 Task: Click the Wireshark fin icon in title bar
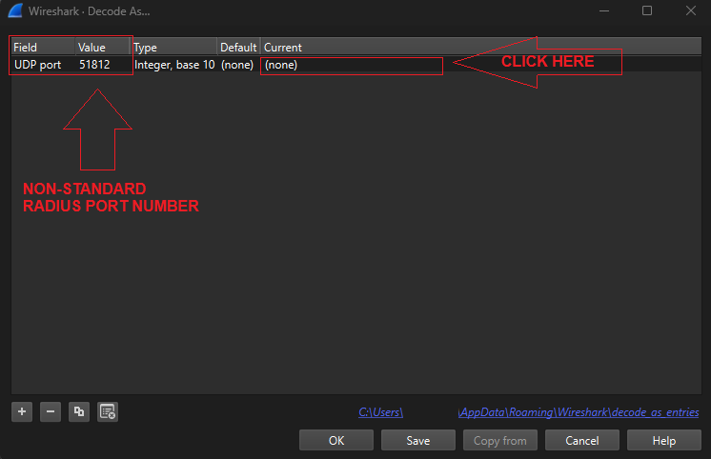16,11
